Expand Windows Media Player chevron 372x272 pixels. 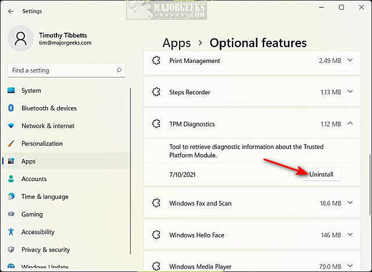[x=350, y=266]
